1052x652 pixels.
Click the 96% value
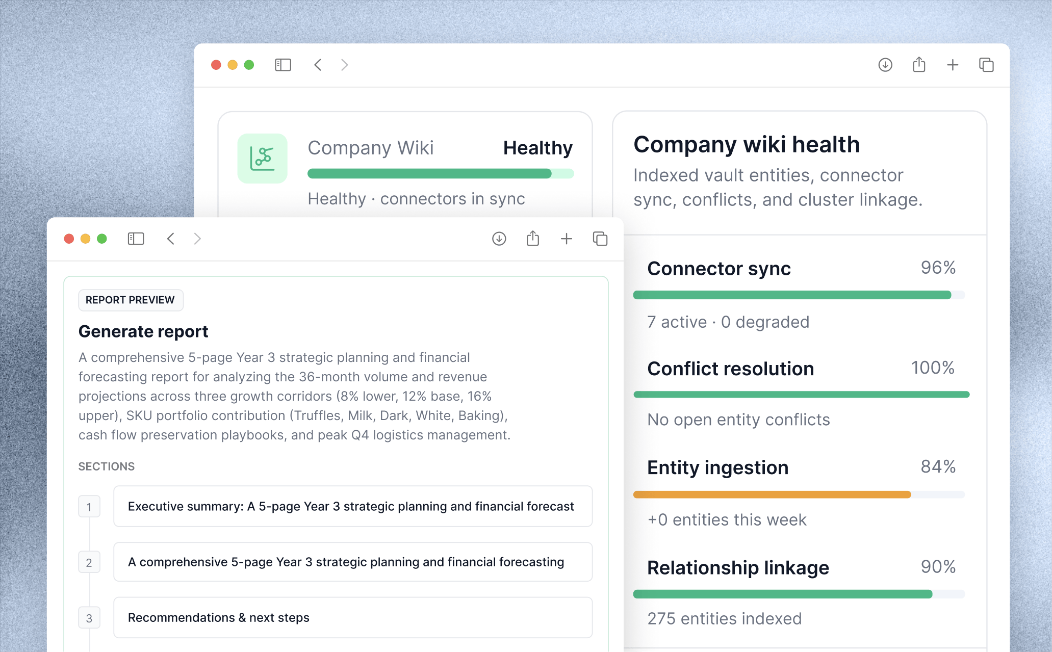click(x=938, y=267)
